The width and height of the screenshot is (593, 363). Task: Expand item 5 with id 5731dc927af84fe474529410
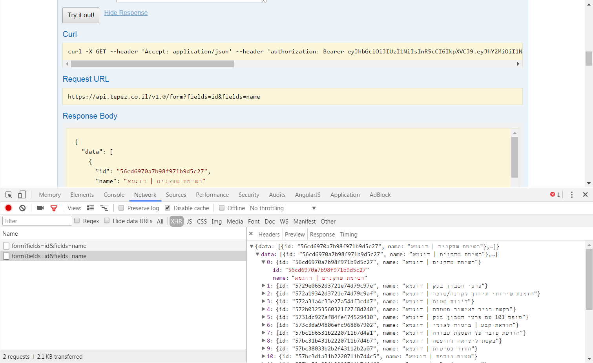click(x=263, y=317)
